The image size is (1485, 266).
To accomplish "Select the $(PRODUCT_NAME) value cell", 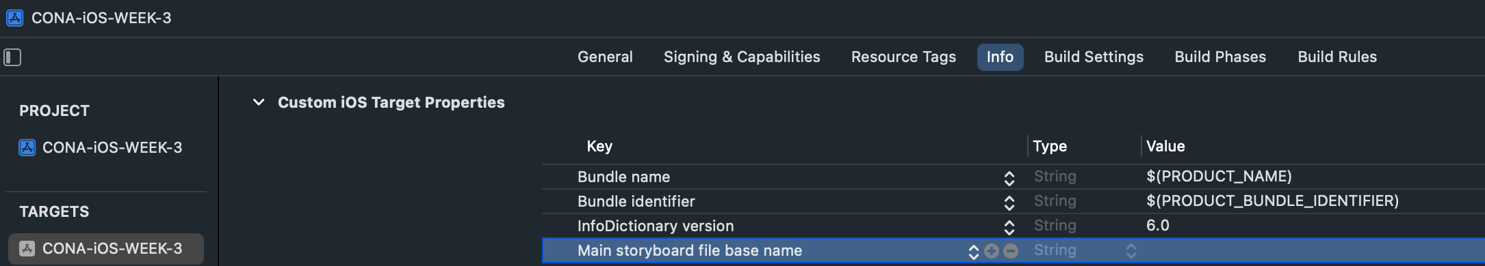I will tap(1219, 177).
